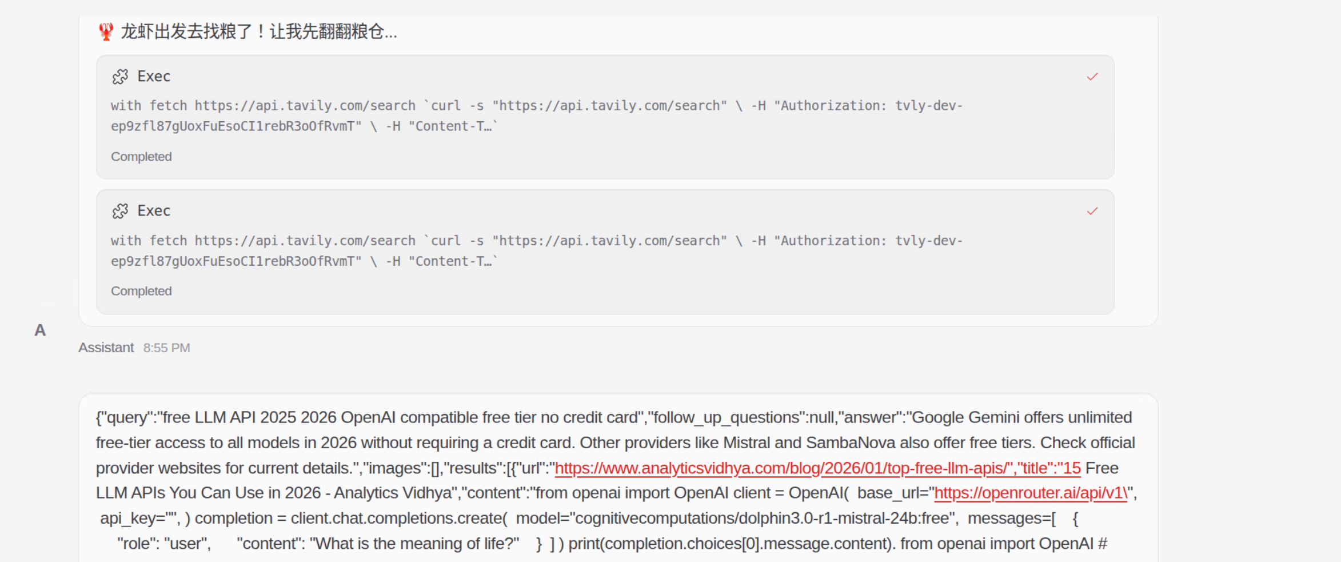Expand the first Exec tool call header
Image resolution: width=1341 pixels, height=562 pixels.
pos(154,77)
